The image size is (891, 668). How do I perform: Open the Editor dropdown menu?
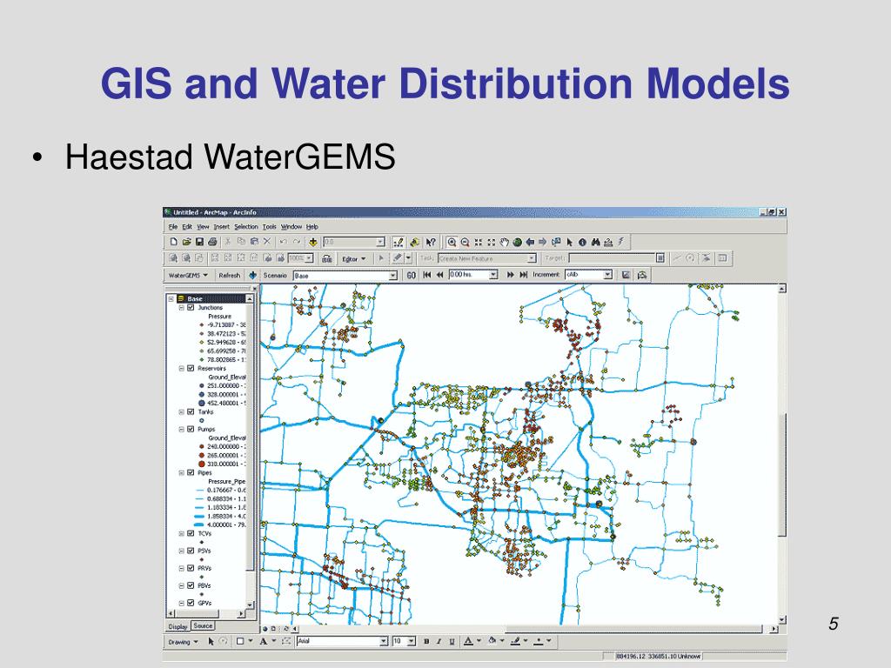pyautogui.click(x=353, y=259)
